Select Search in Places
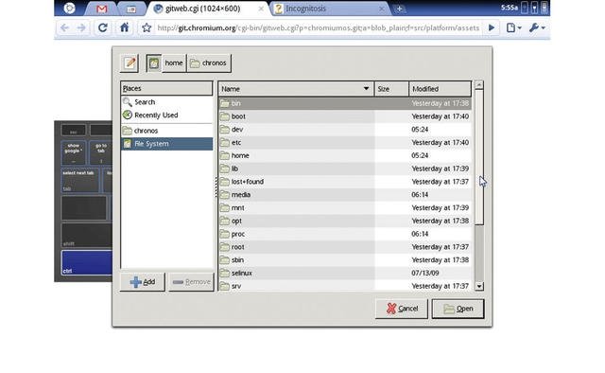Screen dimensions: 605x373 166,102
